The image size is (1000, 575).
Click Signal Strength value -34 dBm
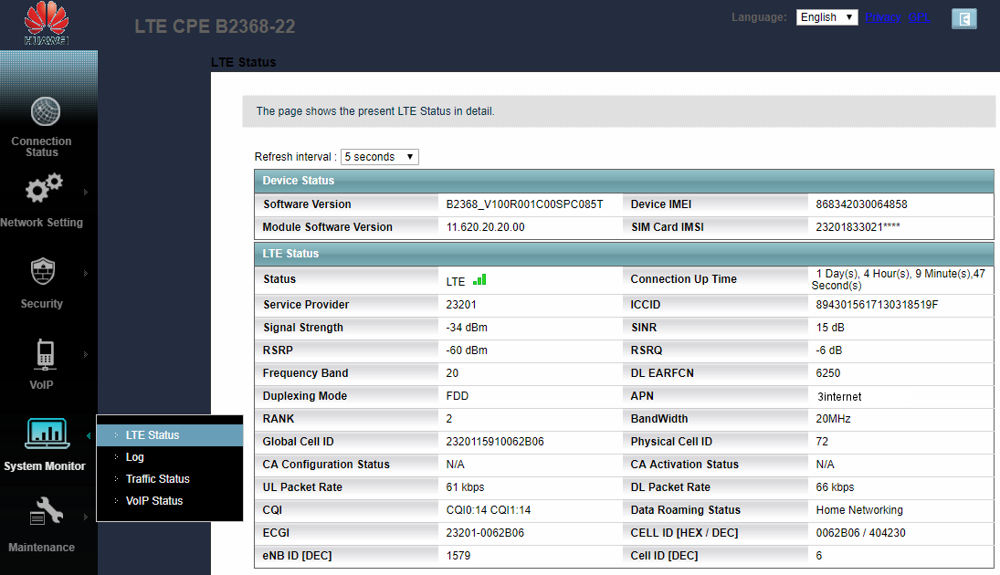467,328
